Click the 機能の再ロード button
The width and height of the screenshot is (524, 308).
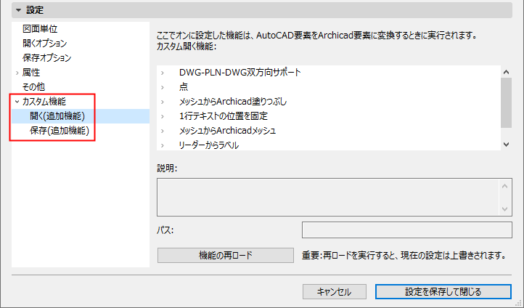tap(226, 256)
